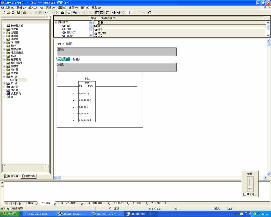Toggle the 静音 mute checkbox

245,194
